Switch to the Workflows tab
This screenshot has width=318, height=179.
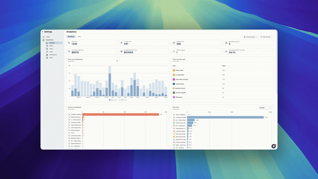[x=71, y=37]
